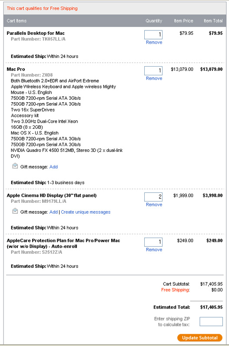Add gift message for Apple Cinema HD Display
The width and height of the screenshot is (229, 346).
[x=53, y=212]
